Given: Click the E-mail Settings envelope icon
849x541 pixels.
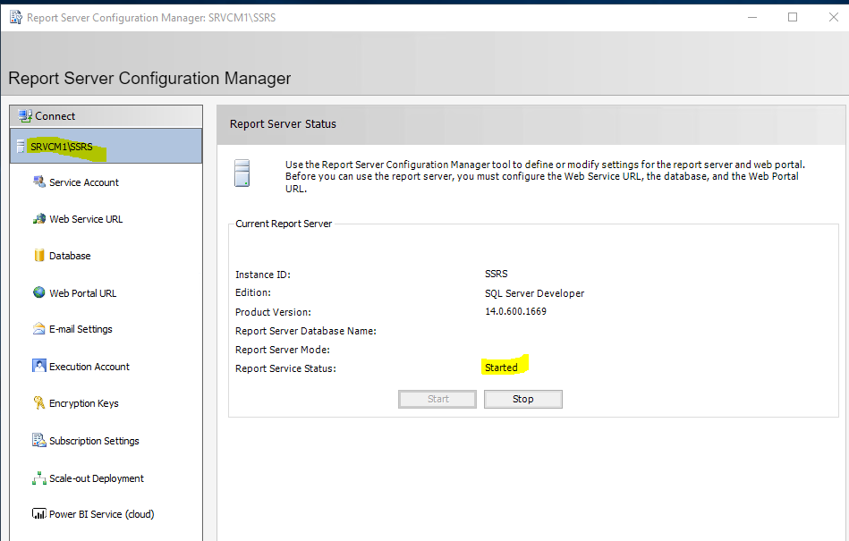Looking at the screenshot, I should click(x=39, y=329).
